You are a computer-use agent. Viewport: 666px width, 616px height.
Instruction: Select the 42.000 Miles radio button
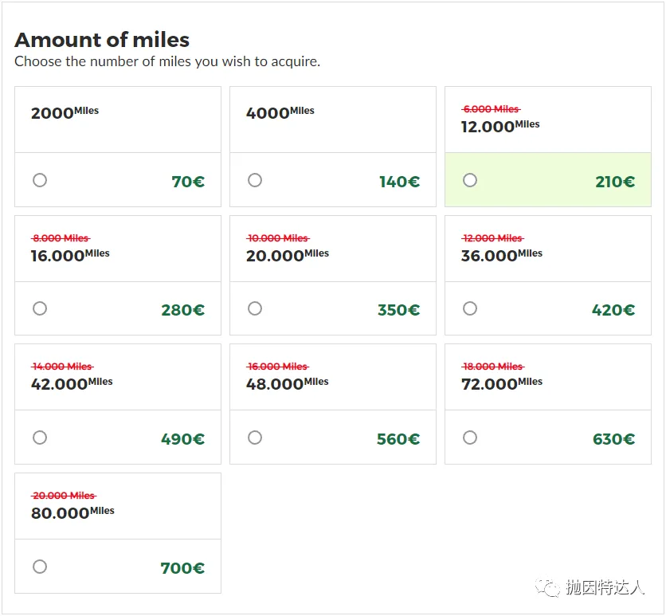[40, 437]
